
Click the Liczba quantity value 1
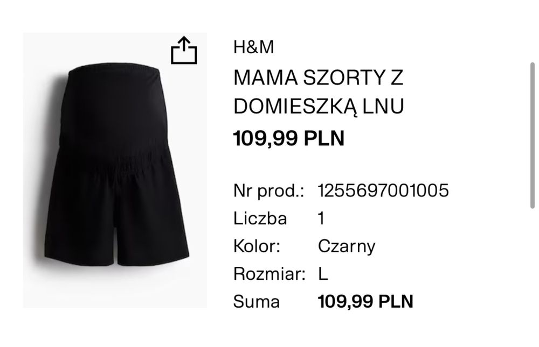coord(321,218)
